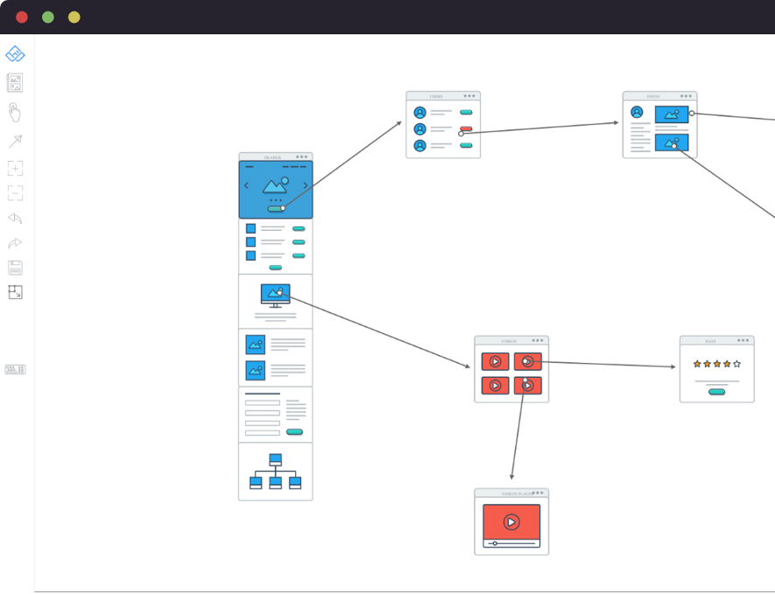Open the image library notebook icon
This screenshot has height=594, width=775.
click(15, 82)
